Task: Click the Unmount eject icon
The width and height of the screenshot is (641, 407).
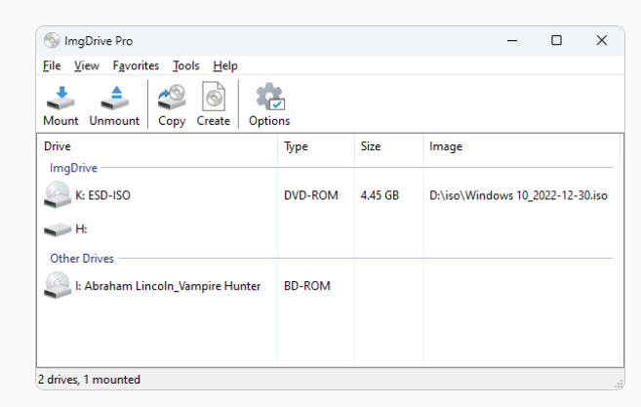Action: coord(115,99)
